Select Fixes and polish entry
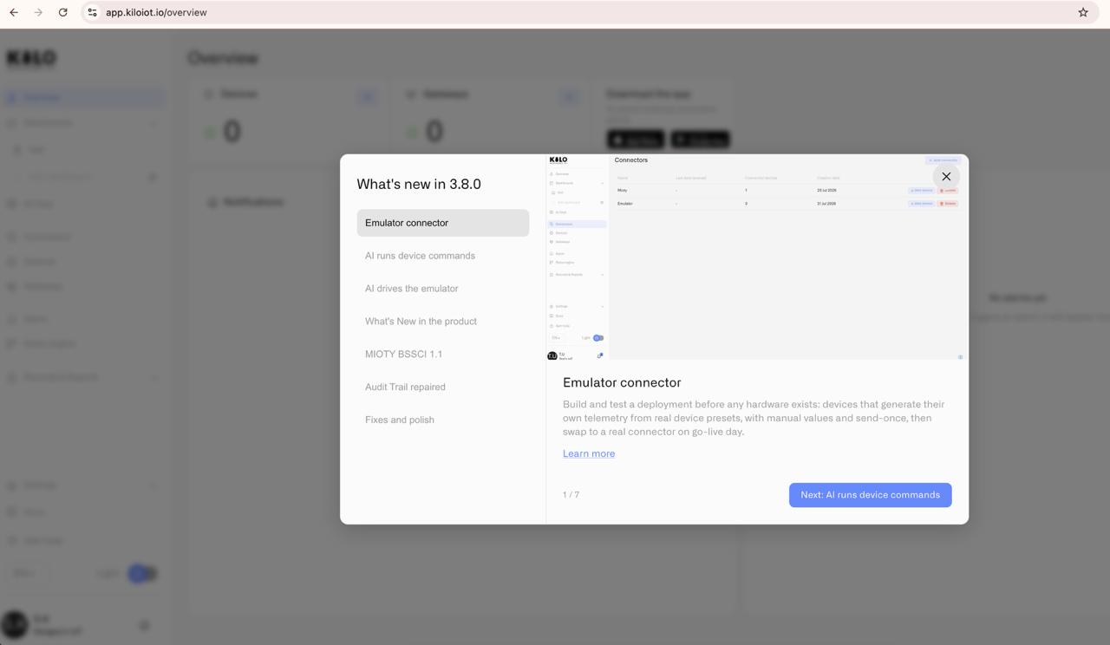 442,420
